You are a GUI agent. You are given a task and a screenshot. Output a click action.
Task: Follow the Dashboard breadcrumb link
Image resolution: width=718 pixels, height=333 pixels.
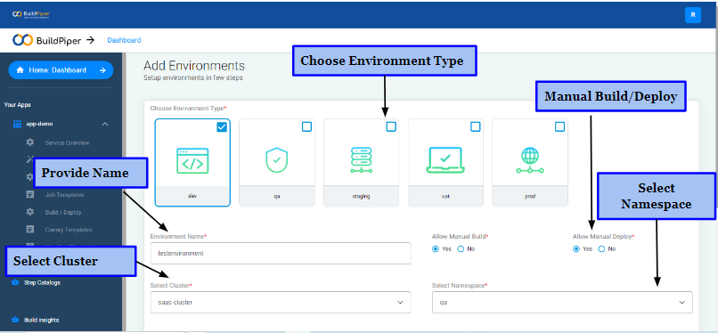[124, 40]
